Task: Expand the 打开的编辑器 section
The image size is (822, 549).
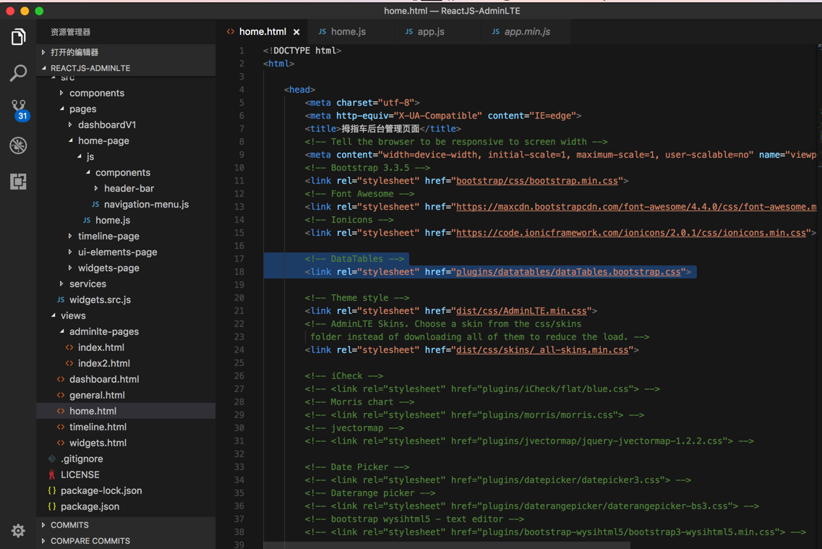Action: coord(74,52)
